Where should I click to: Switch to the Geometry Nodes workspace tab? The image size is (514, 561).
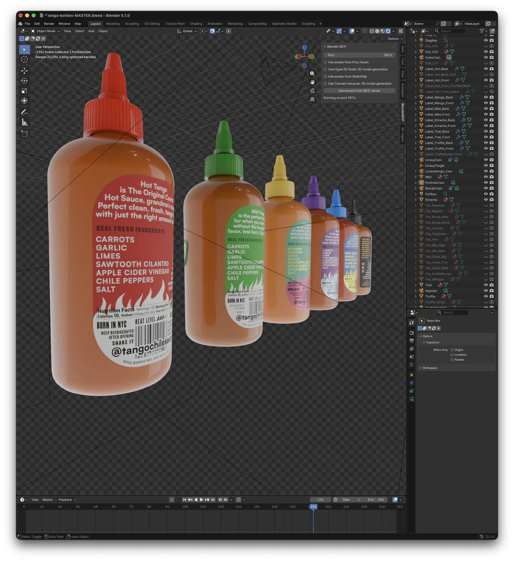click(284, 24)
